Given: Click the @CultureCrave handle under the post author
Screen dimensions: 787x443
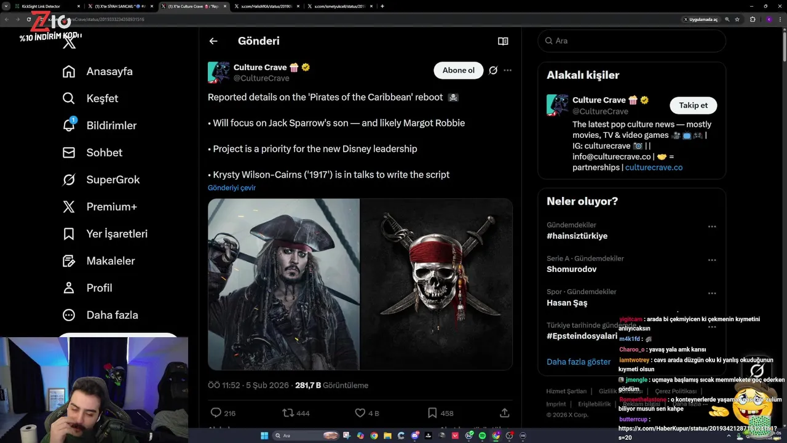Looking at the screenshot, I should click(261, 78).
